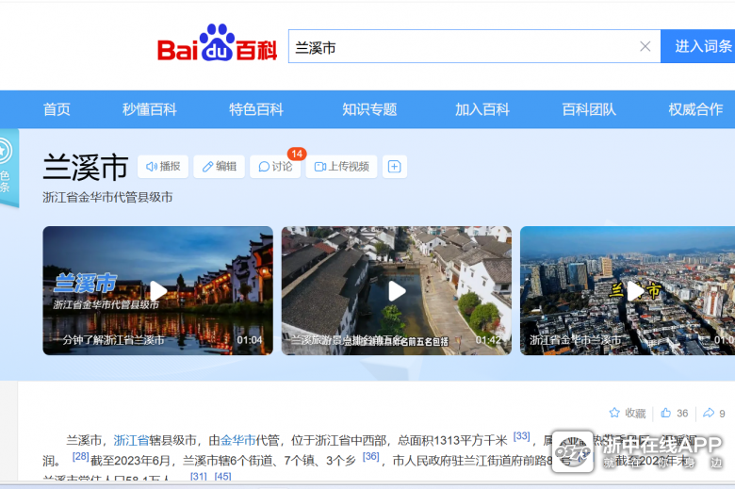Open the Baidu Baike logo homepage
The height and width of the screenshot is (489, 735).
tap(217, 43)
